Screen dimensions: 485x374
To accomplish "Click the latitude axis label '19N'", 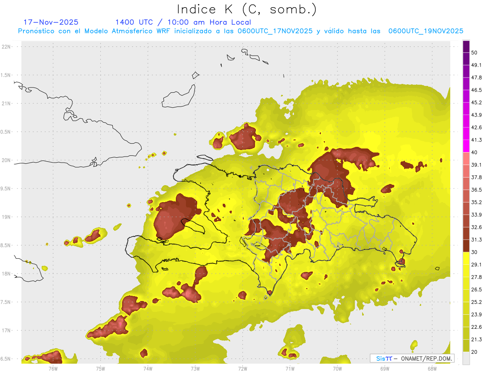I will [6, 217].
